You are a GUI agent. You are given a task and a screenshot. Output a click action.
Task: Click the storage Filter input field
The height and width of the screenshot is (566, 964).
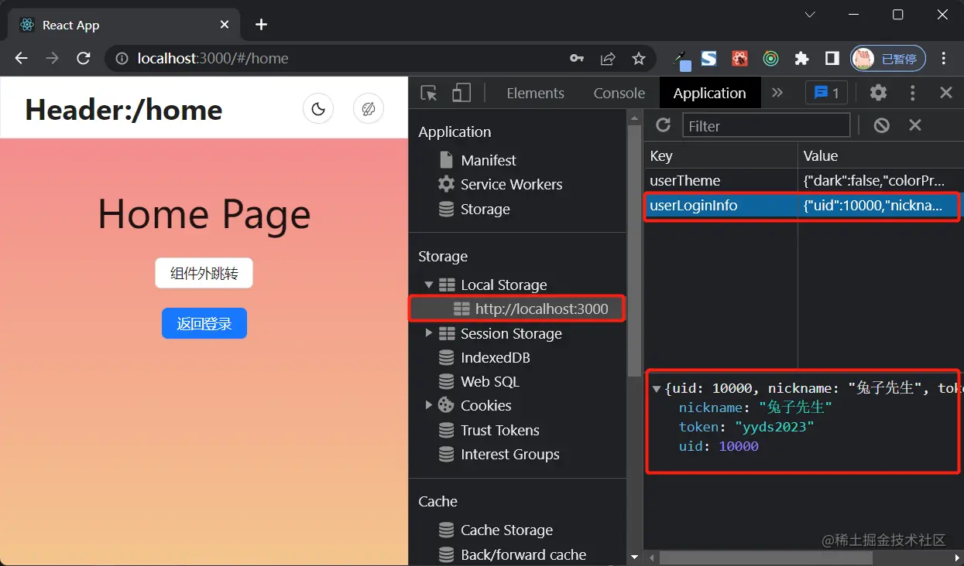tap(766, 125)
